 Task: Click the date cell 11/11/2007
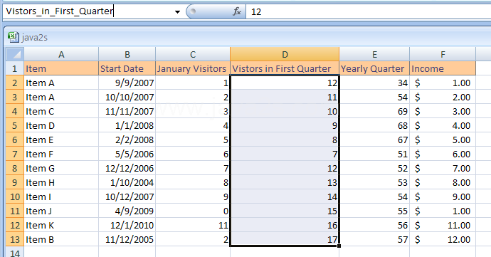pyautogui.click(x=127, y=111)
